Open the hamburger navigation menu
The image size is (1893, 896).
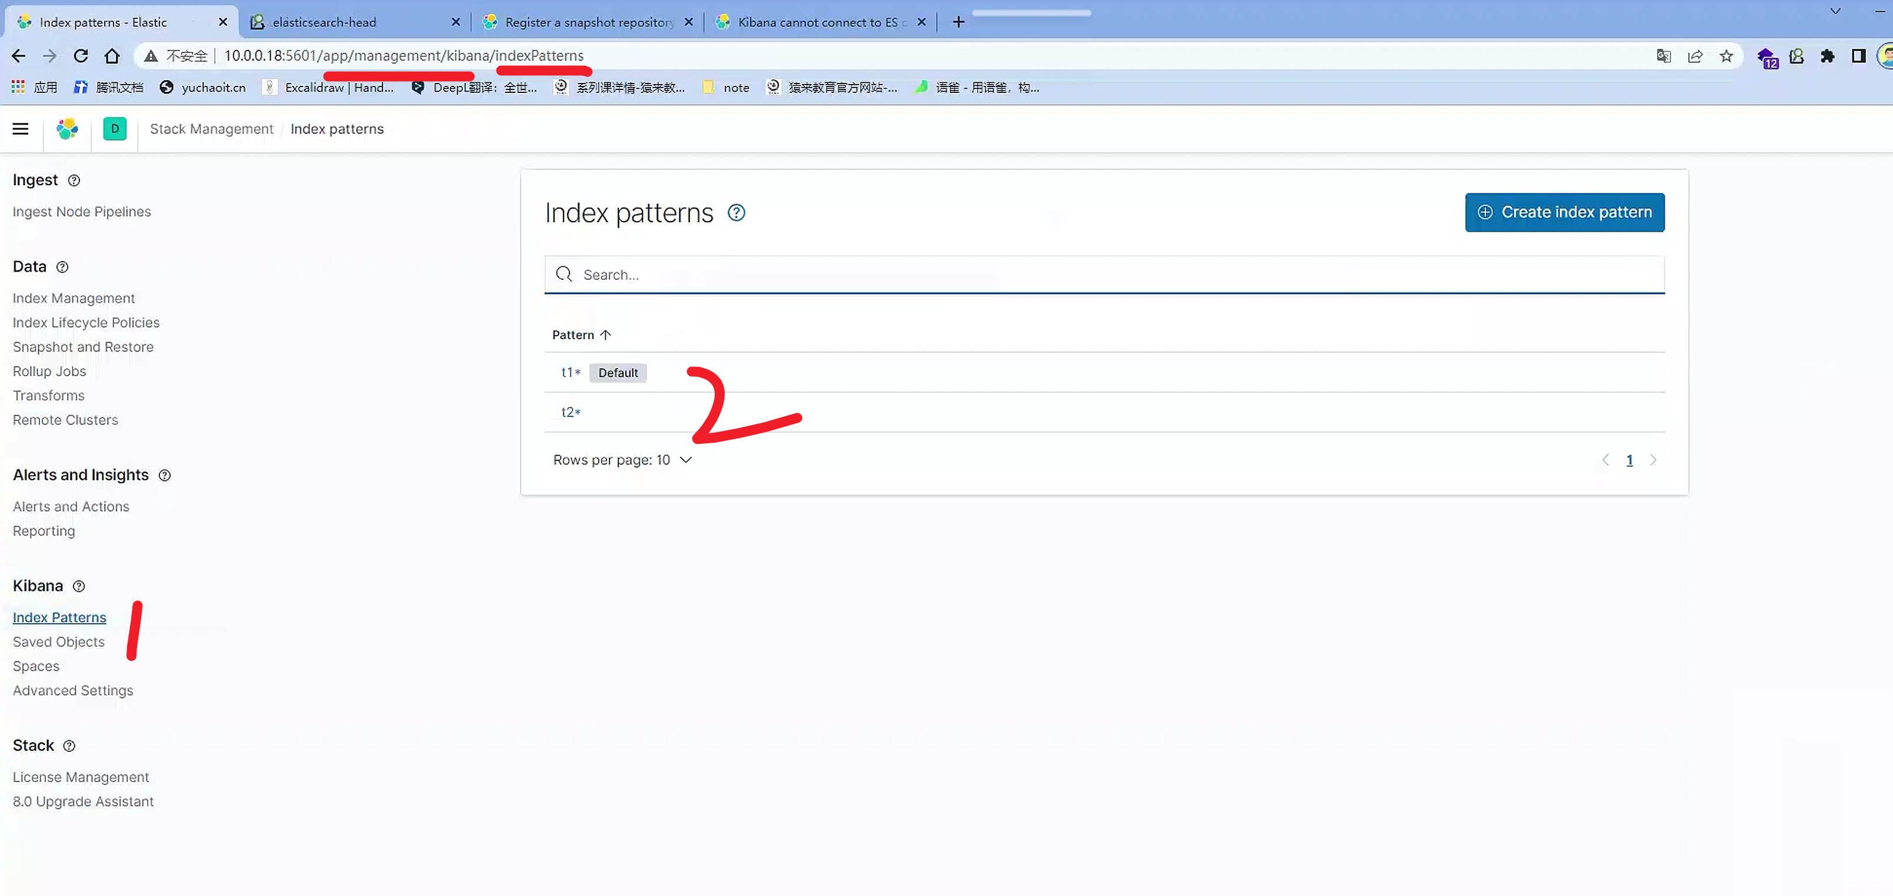21,129
